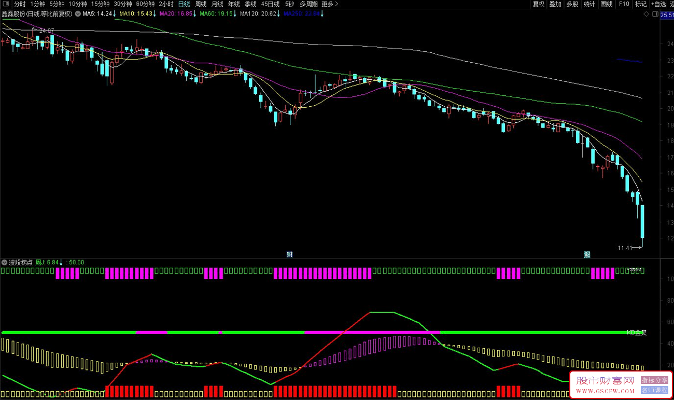Select the 10分钟 period tab
The image size is (674, 400).
(78, 4)
